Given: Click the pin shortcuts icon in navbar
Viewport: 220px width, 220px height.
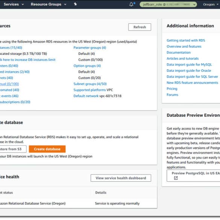Looking at the screenshot, I should click(75, 4).
